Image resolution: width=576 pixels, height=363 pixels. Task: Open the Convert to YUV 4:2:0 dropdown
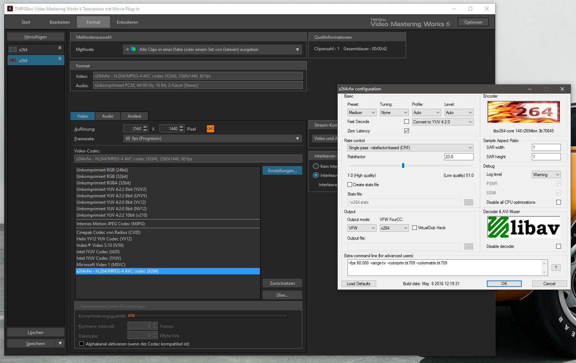point(443,122)
